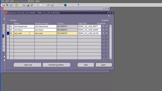Click Window Prompt field 'Job Level'
Viewport: 162px width, 91px height.
46,33
